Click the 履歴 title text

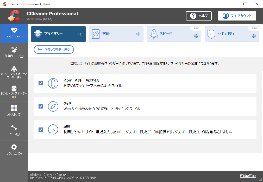[67, 127]
